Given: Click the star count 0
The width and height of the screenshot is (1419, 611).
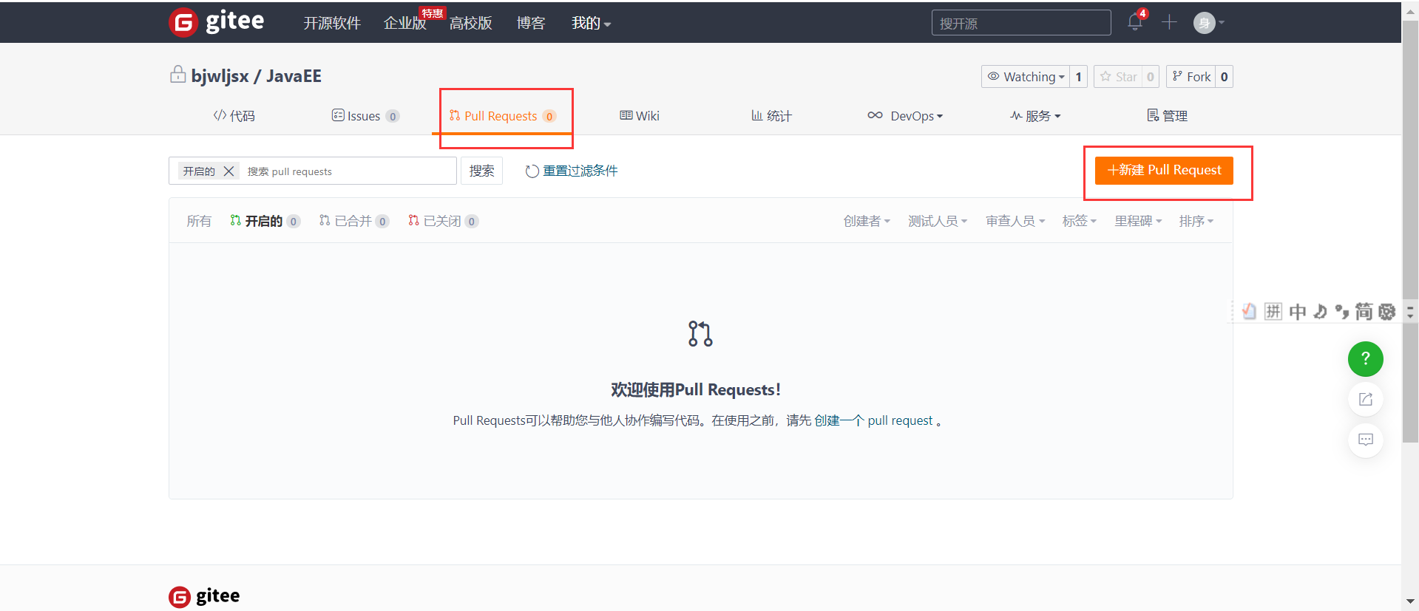Looking at the screenshot, I should [1151, 77].
